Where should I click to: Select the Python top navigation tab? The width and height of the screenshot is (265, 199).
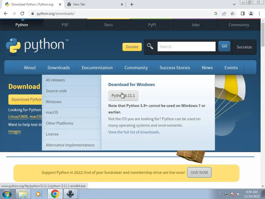22,25
